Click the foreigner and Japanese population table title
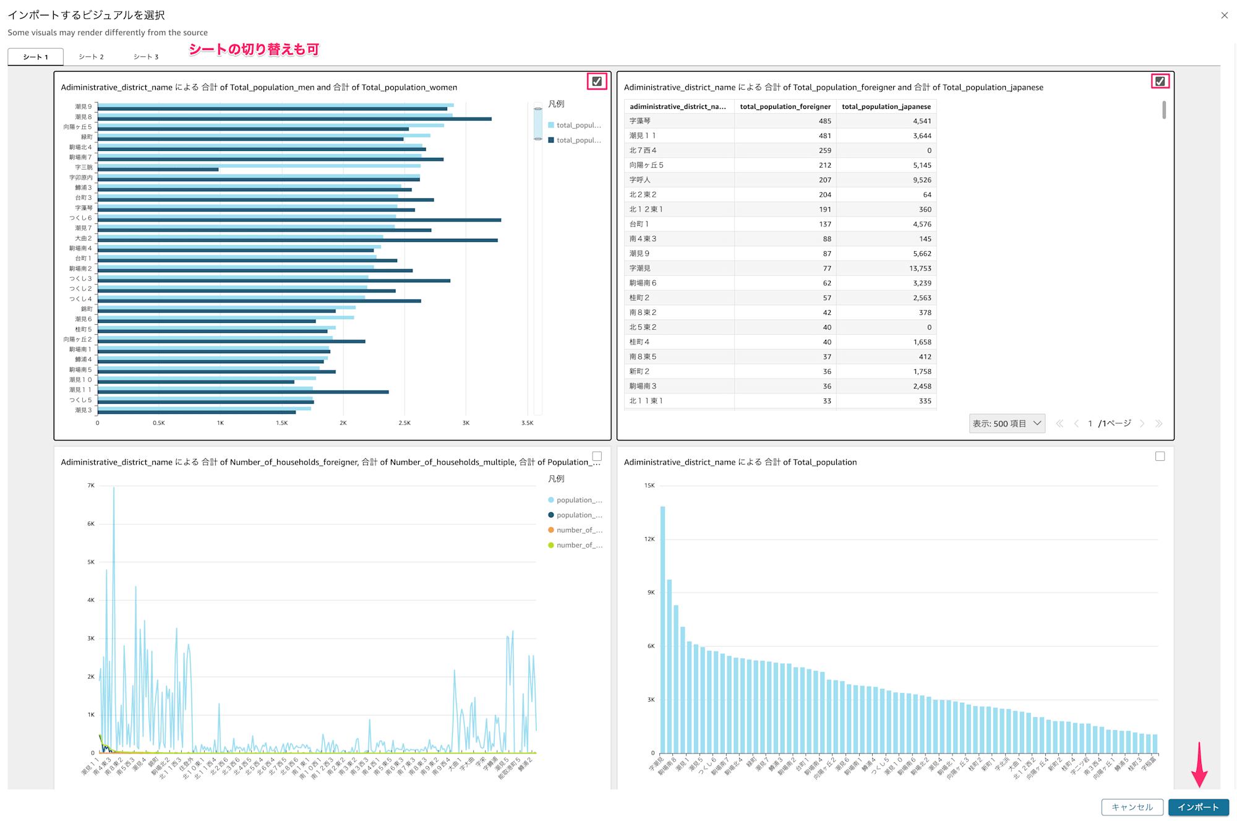This screenshot has height=821, width=1237. 833,87
